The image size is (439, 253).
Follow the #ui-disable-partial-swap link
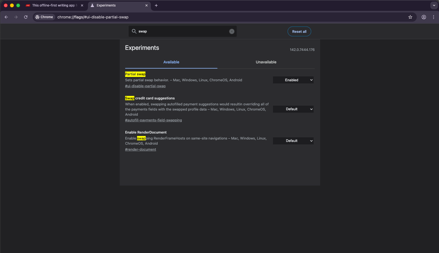[145, 86]
